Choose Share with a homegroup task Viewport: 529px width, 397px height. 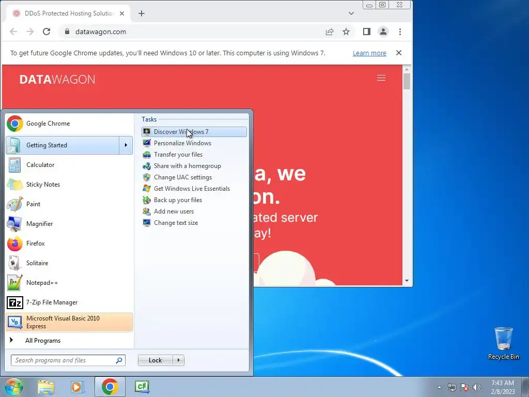(x=194, y=166)
